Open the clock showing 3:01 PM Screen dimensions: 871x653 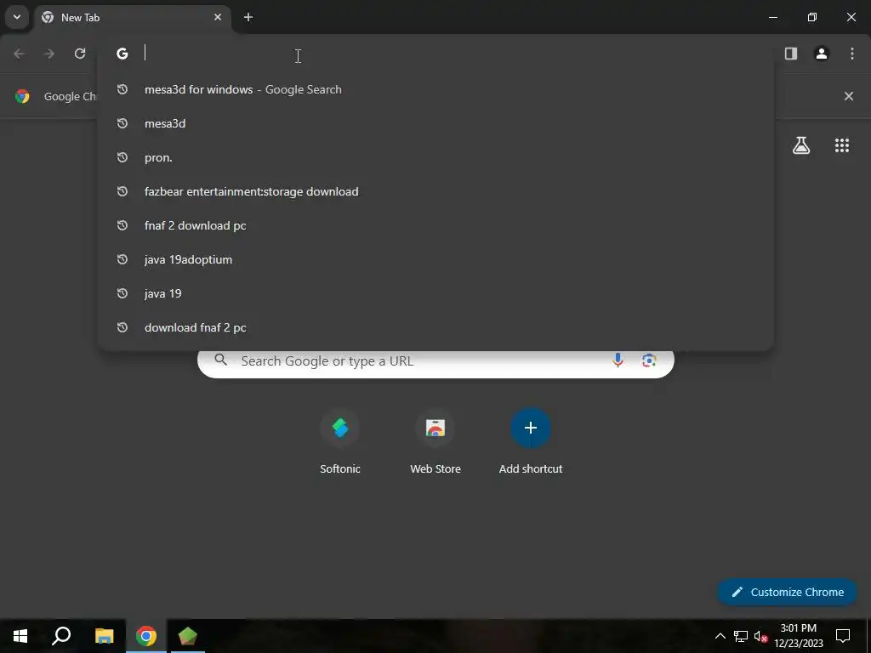(x=798, y=636)
